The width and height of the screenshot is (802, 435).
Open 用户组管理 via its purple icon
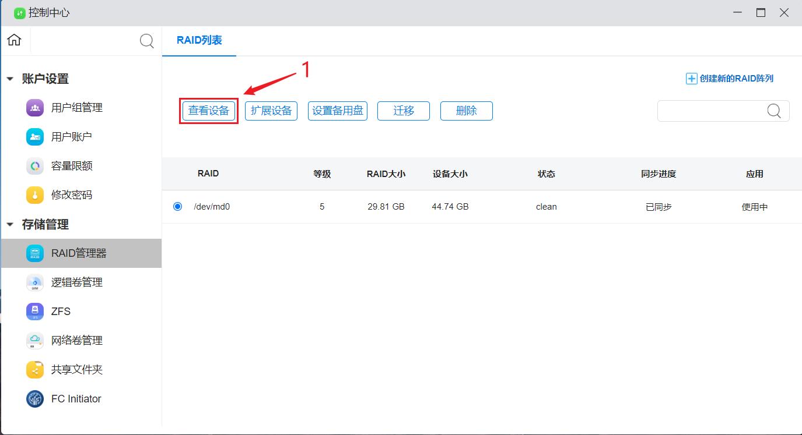click(x=35, y=108)
